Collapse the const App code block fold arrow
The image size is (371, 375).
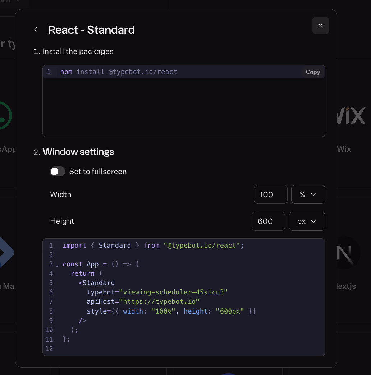[57, 265]
